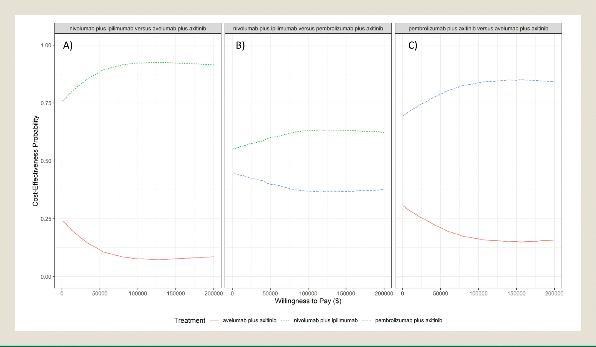Click the y-axis tick label '0.50'
Screen dimensions: 596x347
click(46, 161)
